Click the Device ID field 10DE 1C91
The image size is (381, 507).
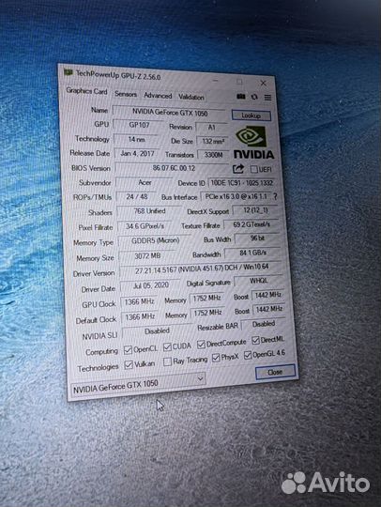point(242,183)
